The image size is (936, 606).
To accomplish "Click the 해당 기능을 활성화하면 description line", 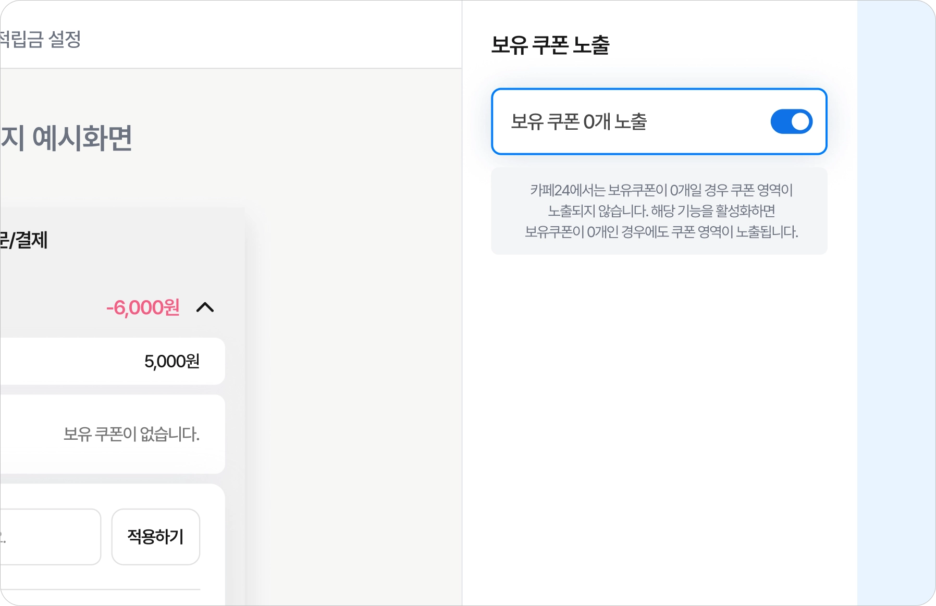I will pyautogui.click(x=713, y=211).
